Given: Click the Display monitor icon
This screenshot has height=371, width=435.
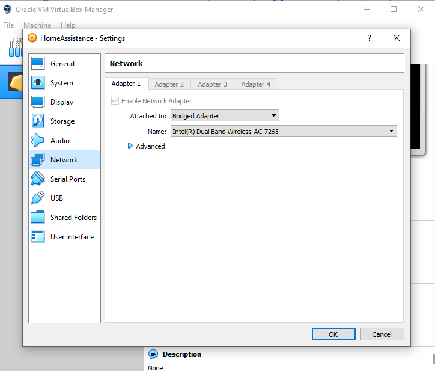Looking at the screenshot, I should click(38, 102).
